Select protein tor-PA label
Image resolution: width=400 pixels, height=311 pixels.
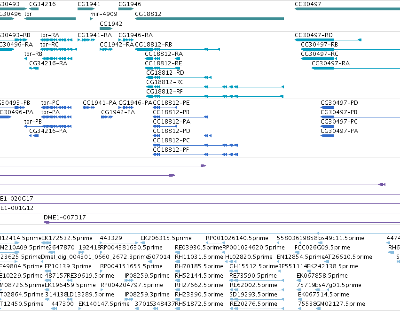click(x=50, y=112)
